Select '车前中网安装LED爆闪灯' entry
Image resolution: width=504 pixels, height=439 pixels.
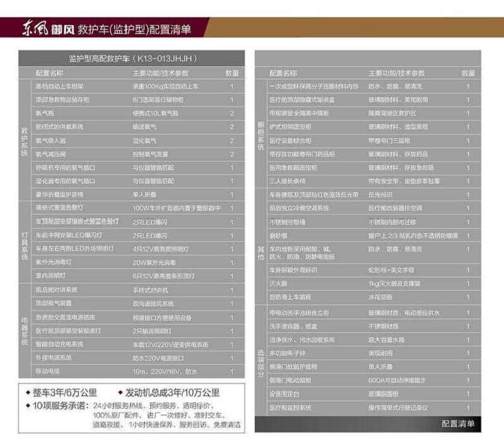coord(69,236)
